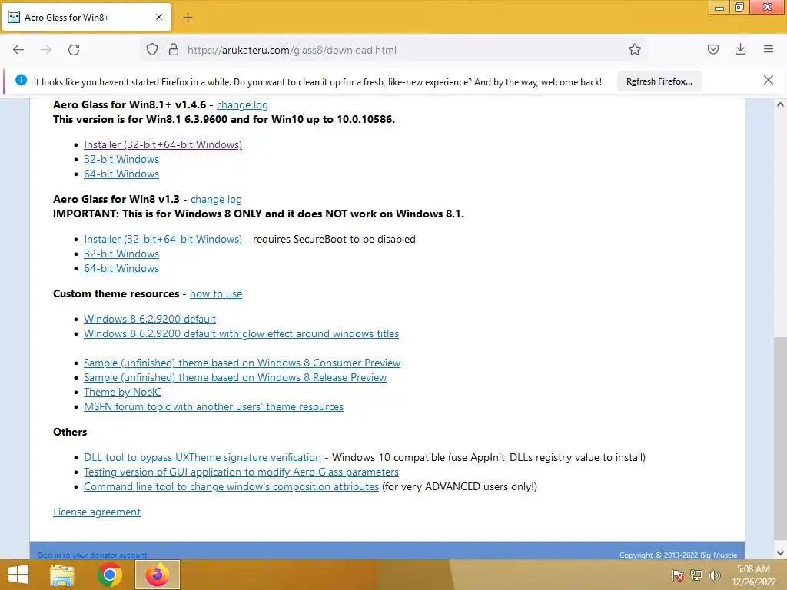Image resolution: width=787 pixels, height=590 pixels.
Task: Click the forward navigation arrow
Action: pos(46,50)
